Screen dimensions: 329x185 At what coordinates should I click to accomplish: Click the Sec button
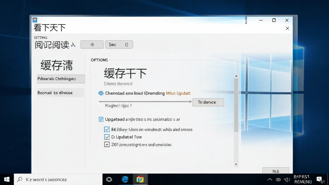coord(119,44)
